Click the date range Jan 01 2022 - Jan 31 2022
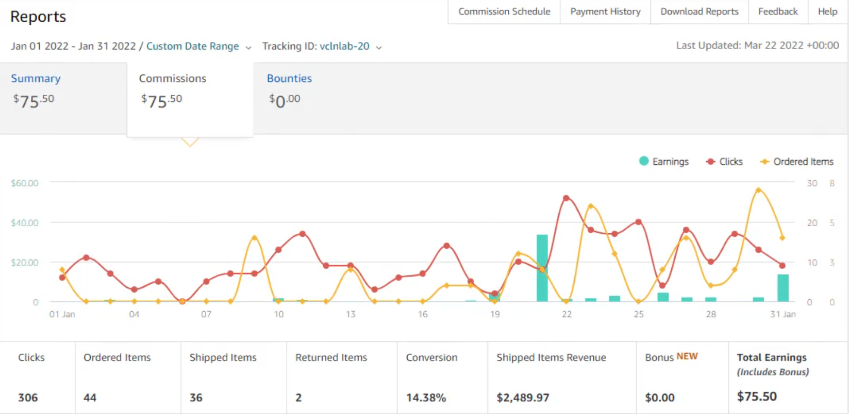 point(73,46)
